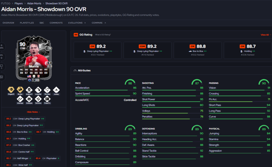Click the Shooting 87 gauge indicator

pos(197,82)
